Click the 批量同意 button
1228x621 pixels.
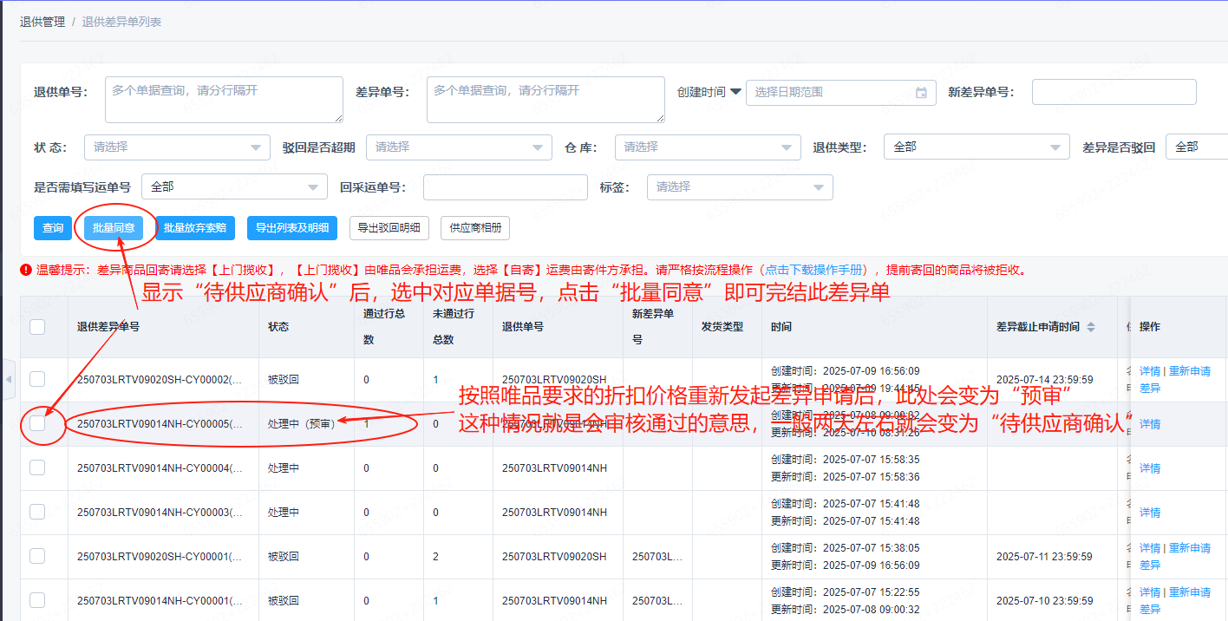pyautogui.click(x=114, y=228)
